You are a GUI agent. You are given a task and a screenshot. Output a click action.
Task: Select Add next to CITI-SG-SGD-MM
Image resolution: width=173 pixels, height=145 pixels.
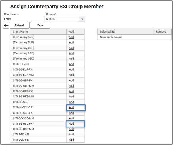coord(71,118)
